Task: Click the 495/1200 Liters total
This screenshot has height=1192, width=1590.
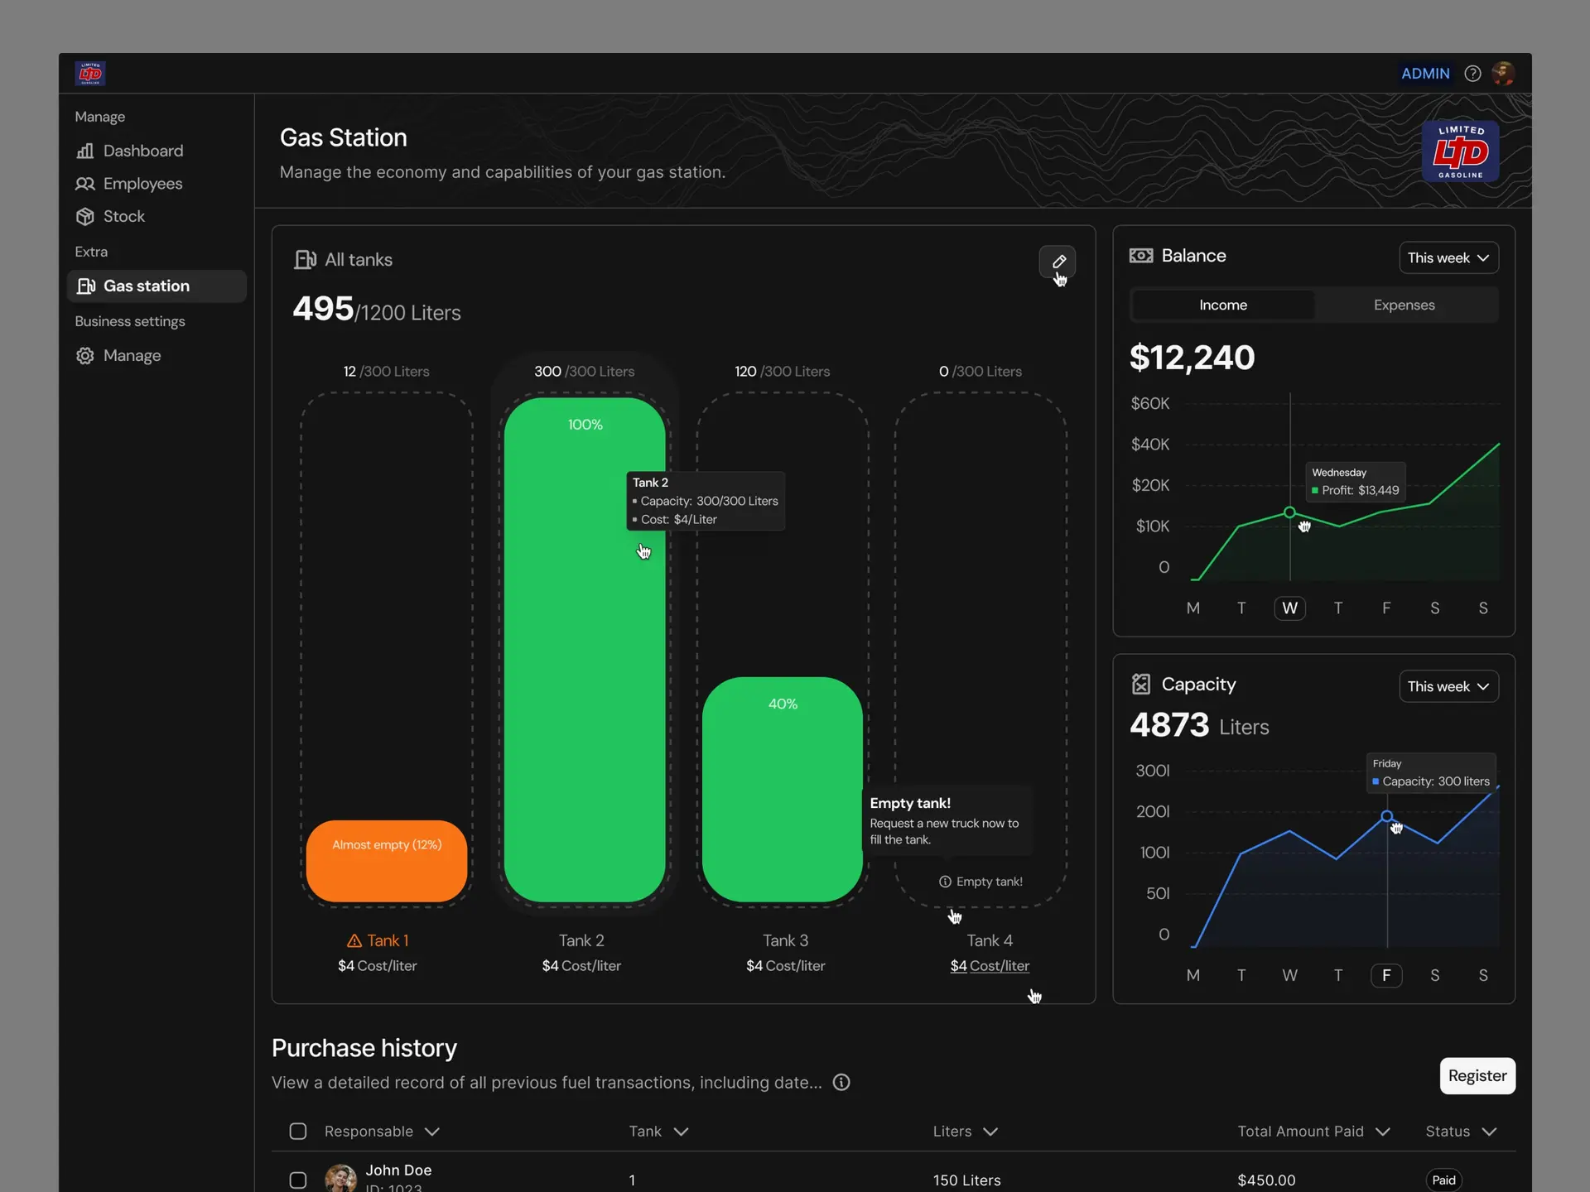Action: tap(377, 310)
